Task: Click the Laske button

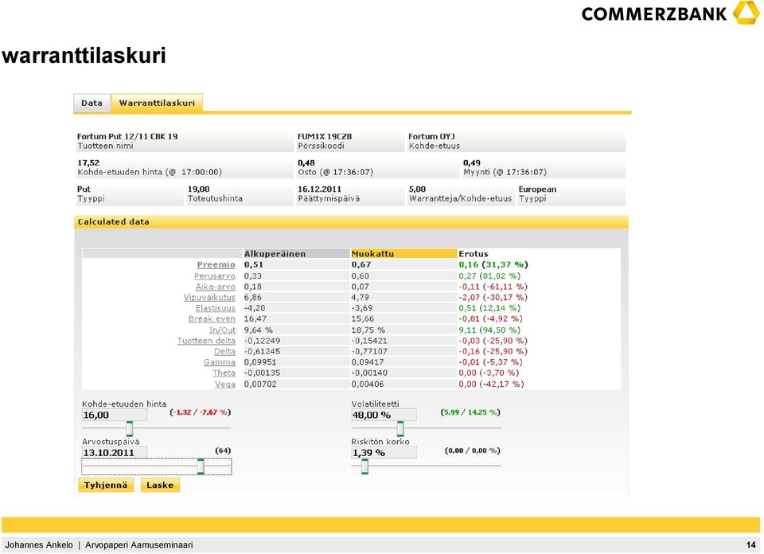Action: [160, 486]
